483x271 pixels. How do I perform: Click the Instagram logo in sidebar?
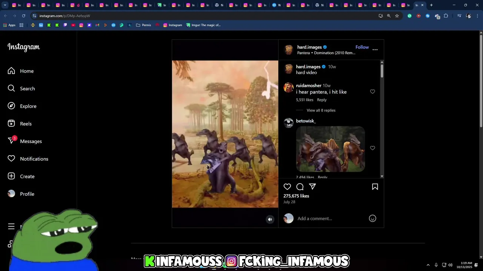[23, 47]
